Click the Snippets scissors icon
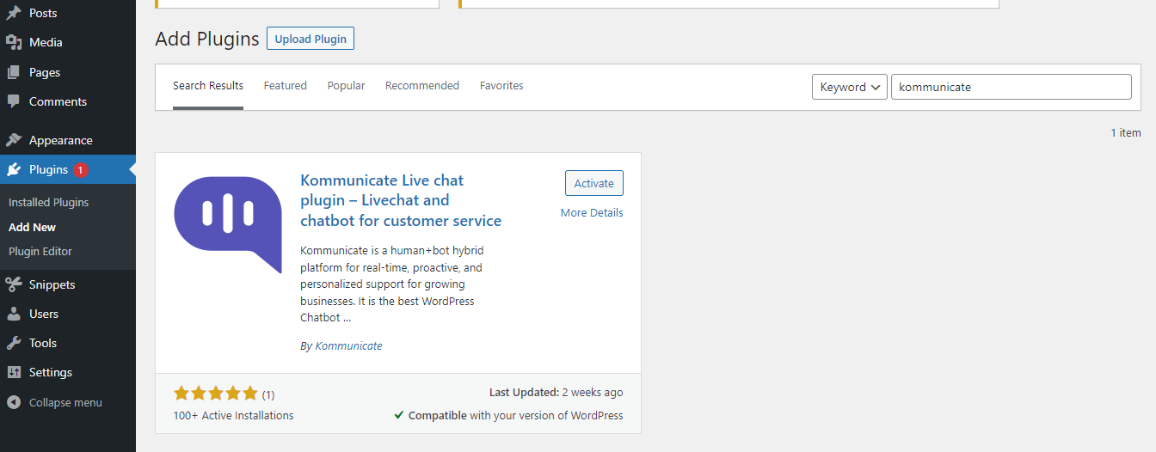The width and height of the screenshot is (1156, 452). point(14,284)
